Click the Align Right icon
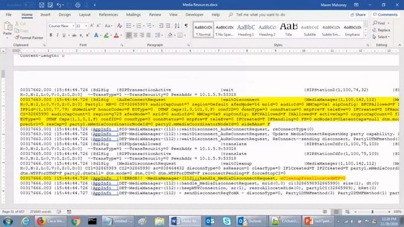Viewport: 404px width, 227px height. pos(142,35)
